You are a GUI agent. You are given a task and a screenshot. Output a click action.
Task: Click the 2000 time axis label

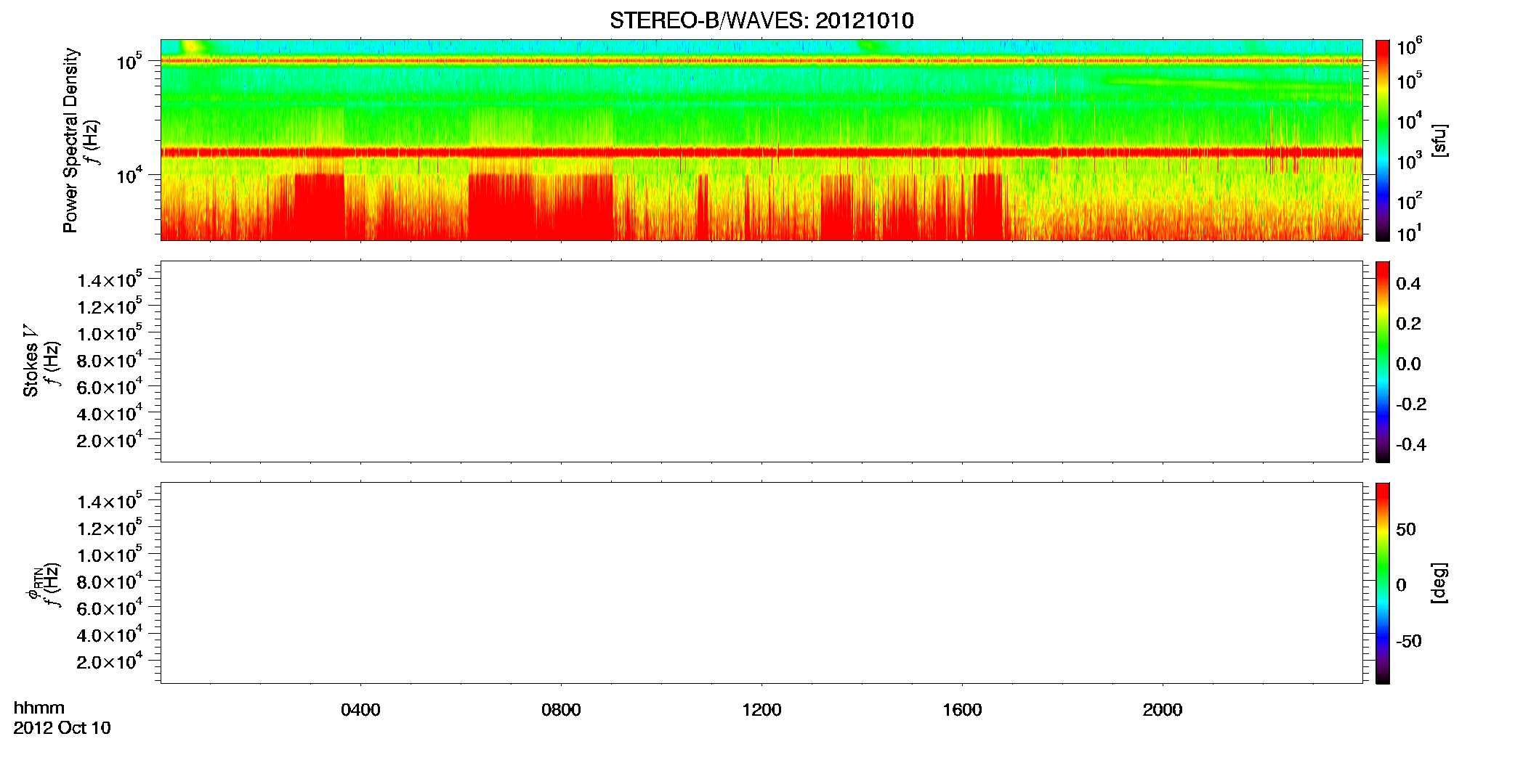click(1163, 710)
